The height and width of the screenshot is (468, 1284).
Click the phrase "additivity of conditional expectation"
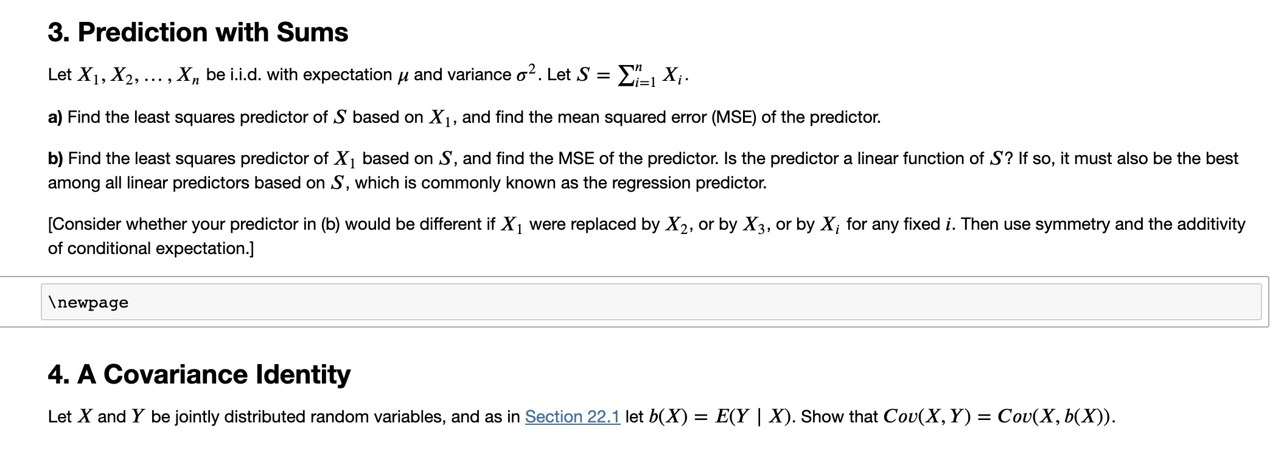(x=646, y=236)
